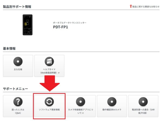Viewport: 162px width, 121px height.
Task: Click the circular arrows software update icon
Action: click(49, 102)
